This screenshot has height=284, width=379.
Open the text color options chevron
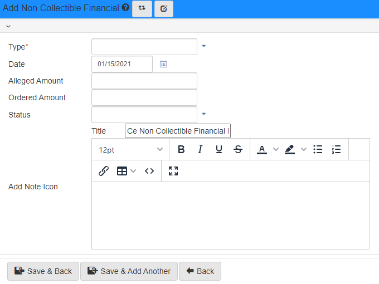tap(275, 149)
